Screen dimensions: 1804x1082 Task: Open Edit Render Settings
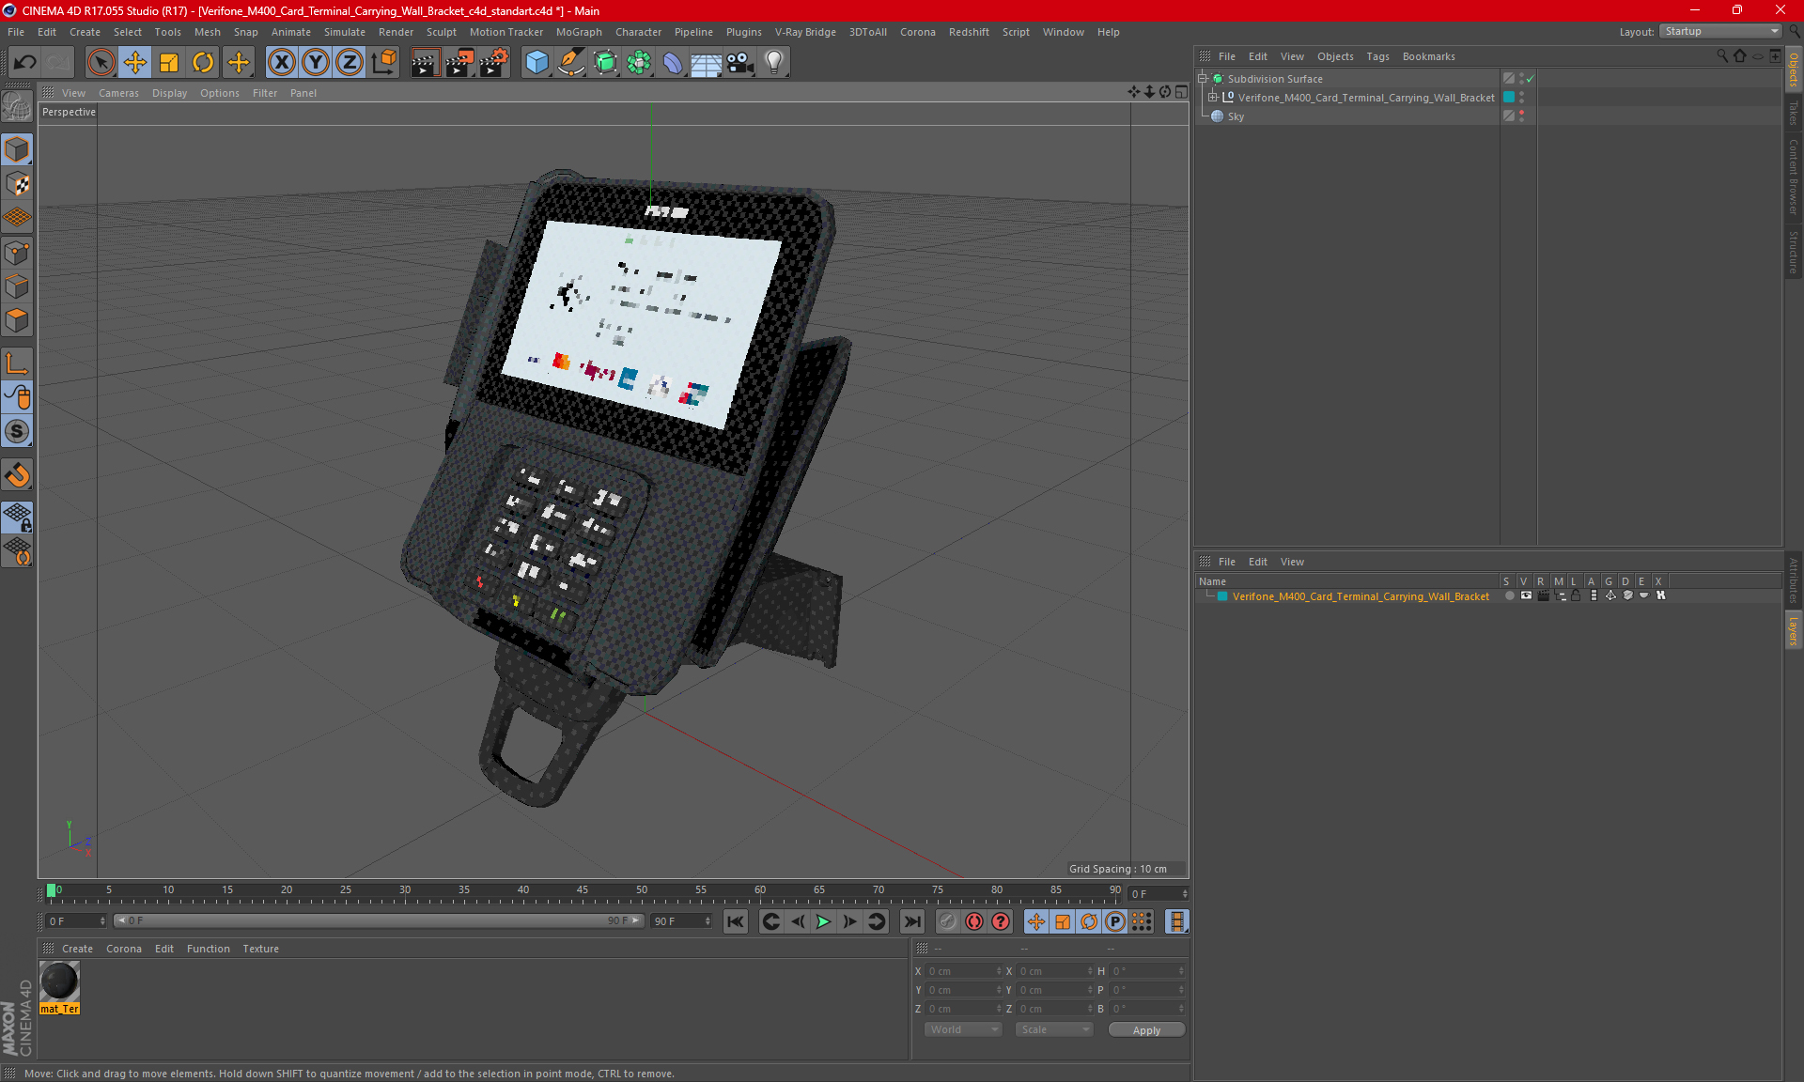[x=494, y=63]
